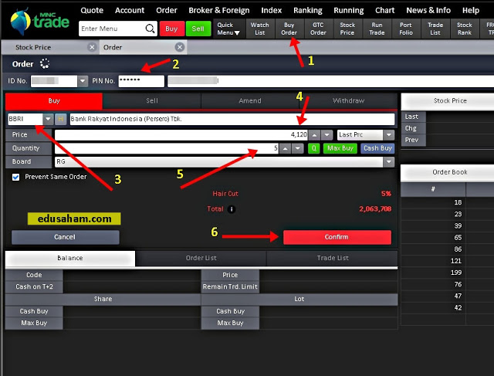494x376 pixels.
Task: Open Stock Price from toolbar
Action: pyautogui.click(x=347, y=29)
